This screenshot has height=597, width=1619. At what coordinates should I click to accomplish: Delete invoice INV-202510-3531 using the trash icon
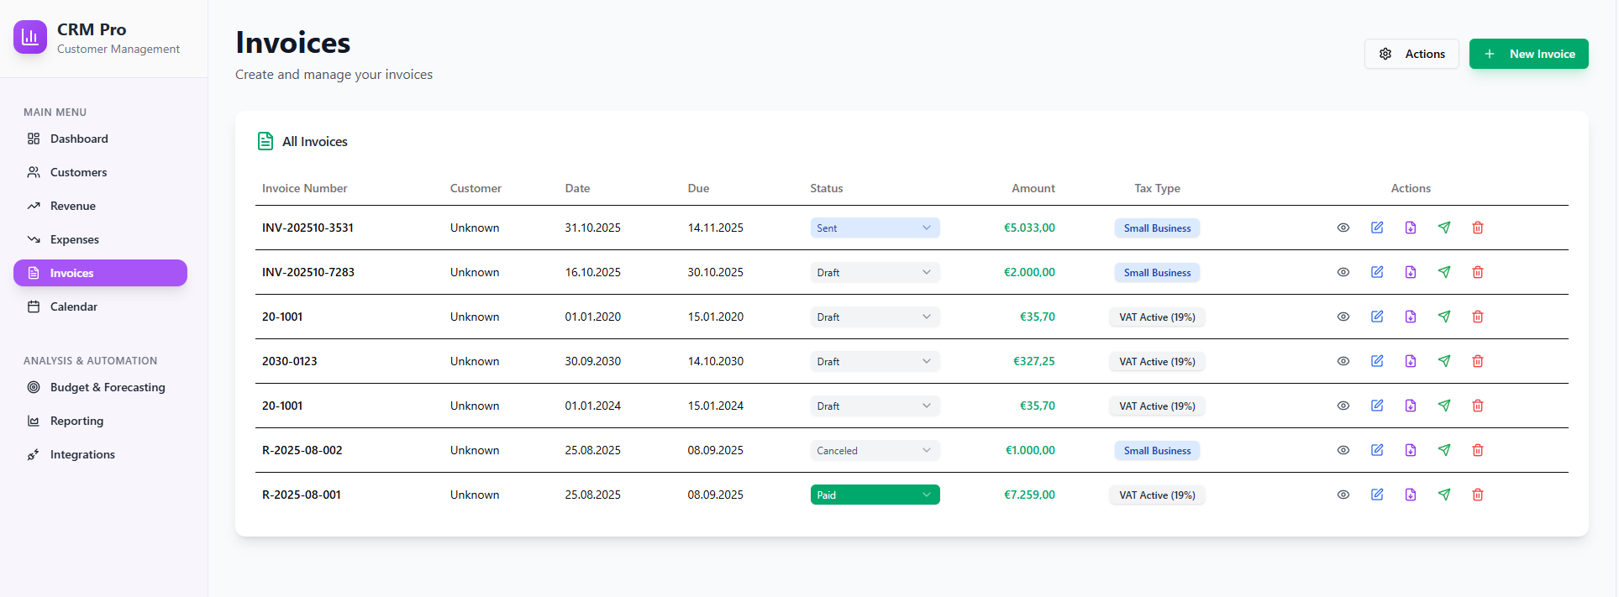pyautogui.click(x=1478, y=228)
